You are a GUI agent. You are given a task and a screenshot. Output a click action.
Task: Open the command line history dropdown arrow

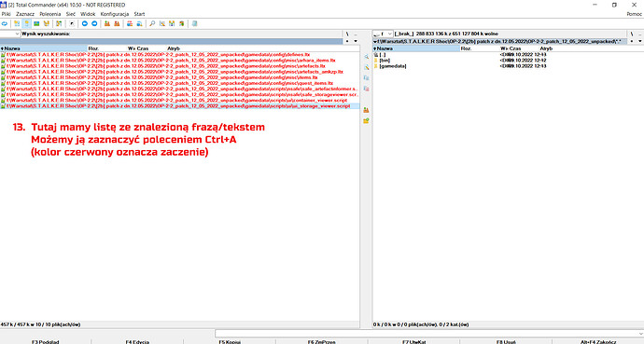point(641,334)
